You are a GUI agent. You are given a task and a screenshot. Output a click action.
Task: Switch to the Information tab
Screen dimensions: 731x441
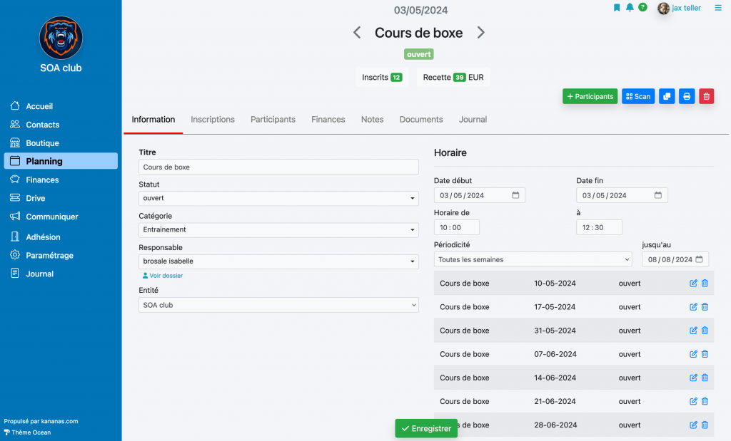click(153, 120)
